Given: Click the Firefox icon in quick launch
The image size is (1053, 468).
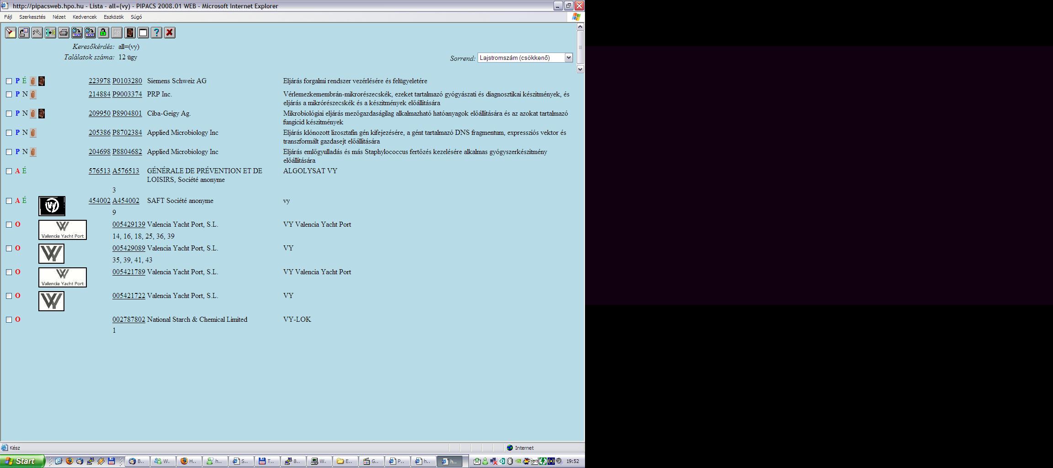Looking at the screenshot, I should (x=69, y=461).
